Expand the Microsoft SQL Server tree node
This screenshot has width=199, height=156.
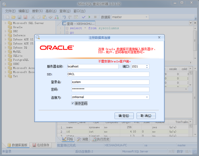[x=5, y=23]
